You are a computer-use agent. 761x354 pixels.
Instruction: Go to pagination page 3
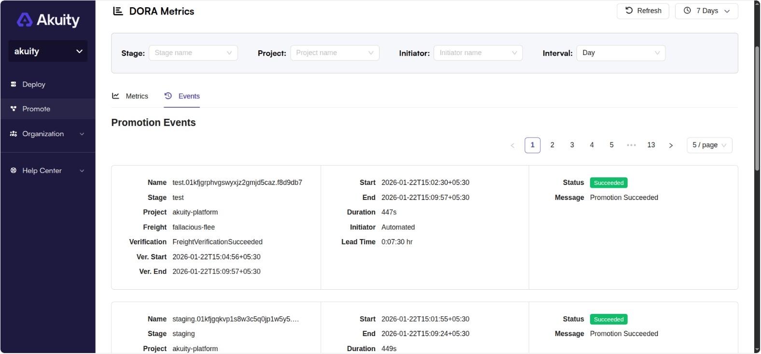[x=572, y=145]
